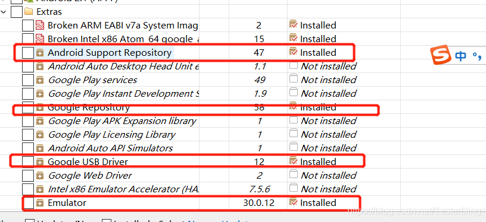486x222 pixels.
Task: Click the Not installed icon for Intel x86 Accelerator
Action: pyautogui.click(x=294, y=188)
